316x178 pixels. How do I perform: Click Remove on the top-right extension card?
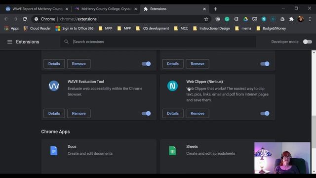coord(197,64)
